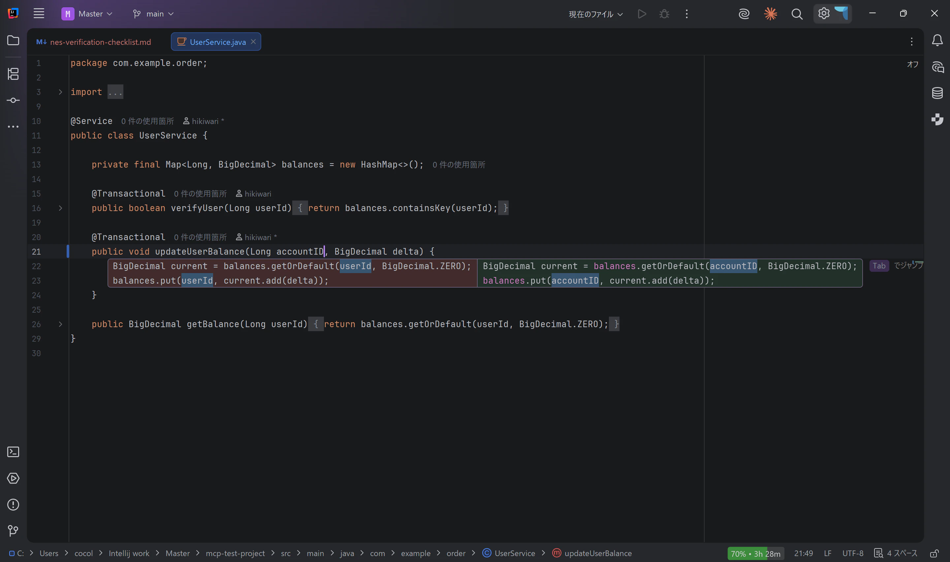This screenshot has height=562, width=950.
Task: Click the 0 件の使用箇所 hint beside @Service
Action: [x=148, y=121]
